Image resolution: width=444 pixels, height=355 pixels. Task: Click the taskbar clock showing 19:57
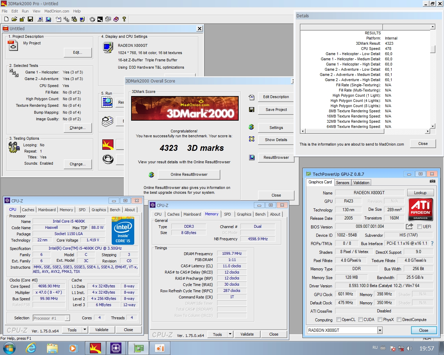tap(427, 348)
